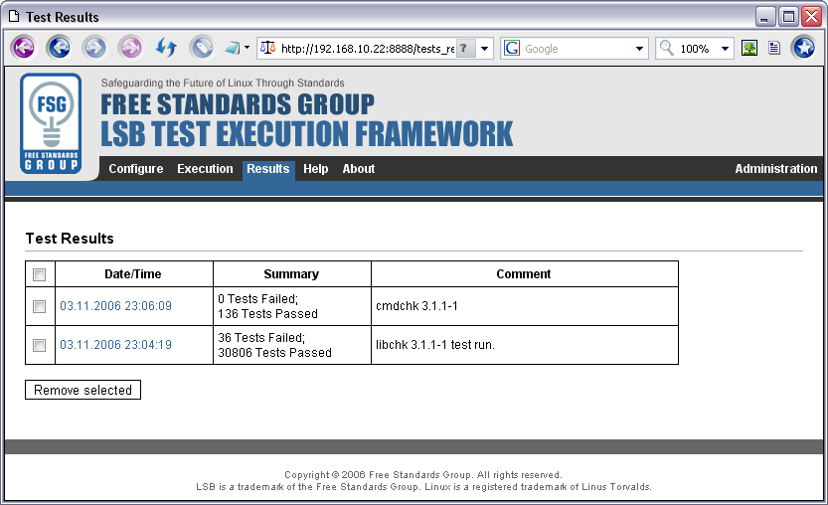Toggle images with the picture icon
Image resolution: width=828 pixels, height=505 pixels.
pos(749,48)
